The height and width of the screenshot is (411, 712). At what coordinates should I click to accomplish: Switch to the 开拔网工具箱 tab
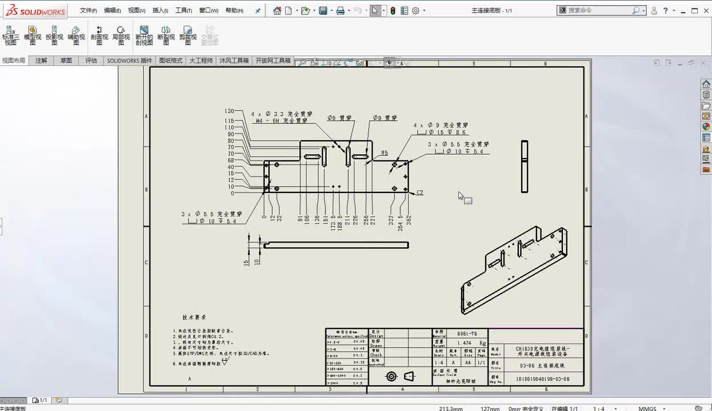pyautogui.click(x=273, y=61)
